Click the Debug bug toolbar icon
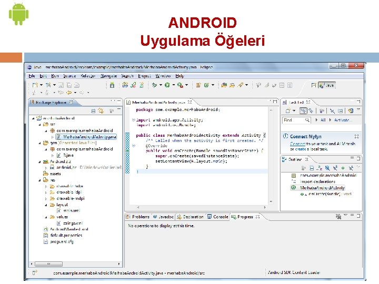This screenshot has width=379, height=284. tap(154, 85)
